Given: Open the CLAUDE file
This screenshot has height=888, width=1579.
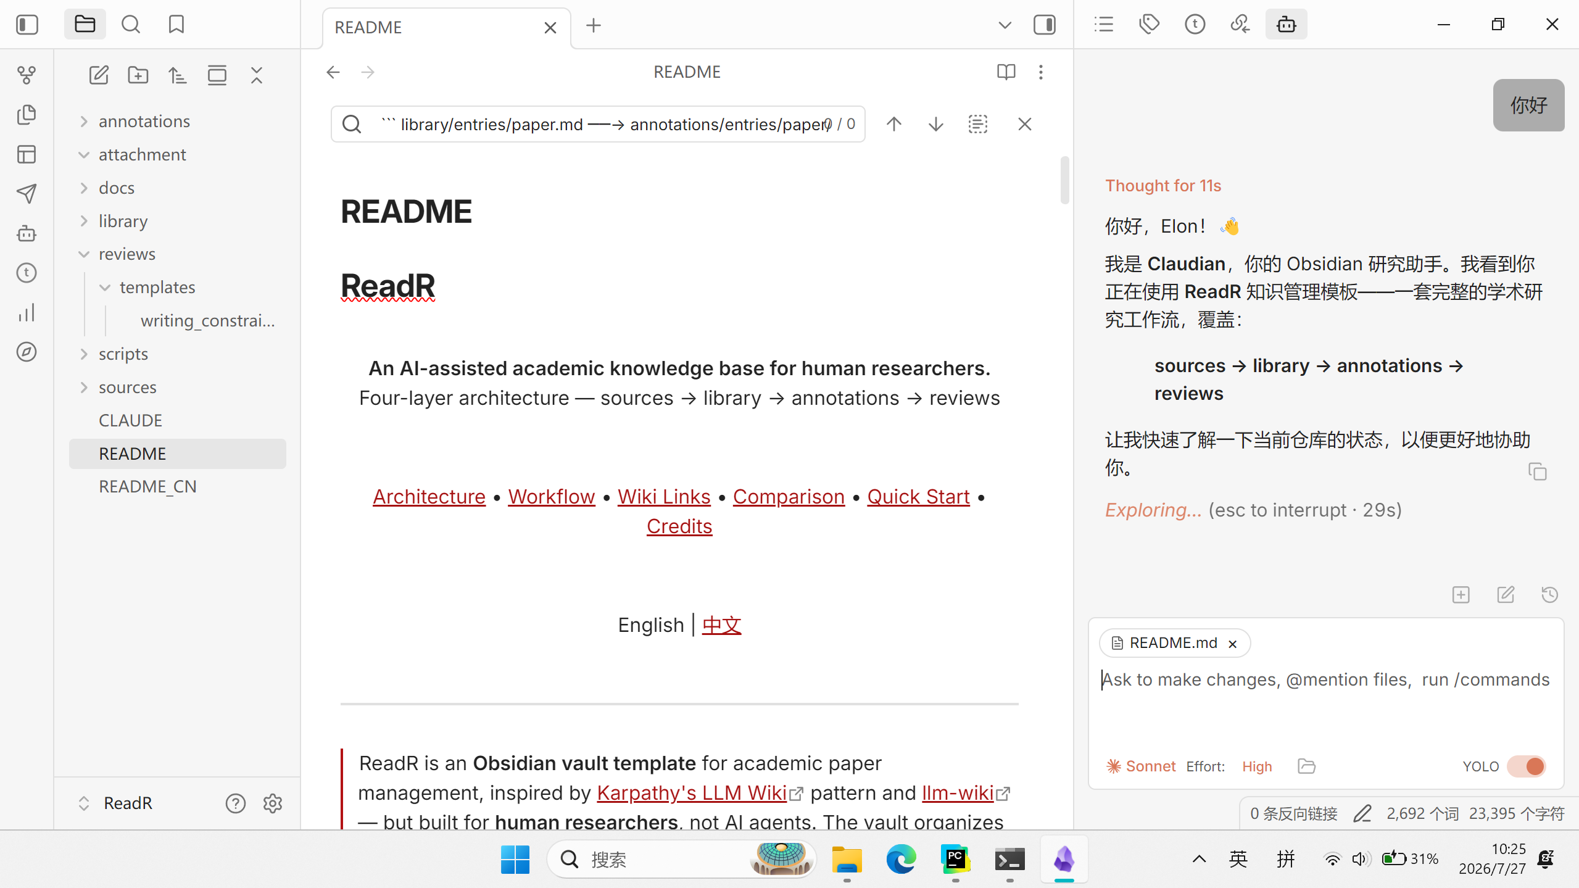Looking at the screenshot, I should pos(178,420).
